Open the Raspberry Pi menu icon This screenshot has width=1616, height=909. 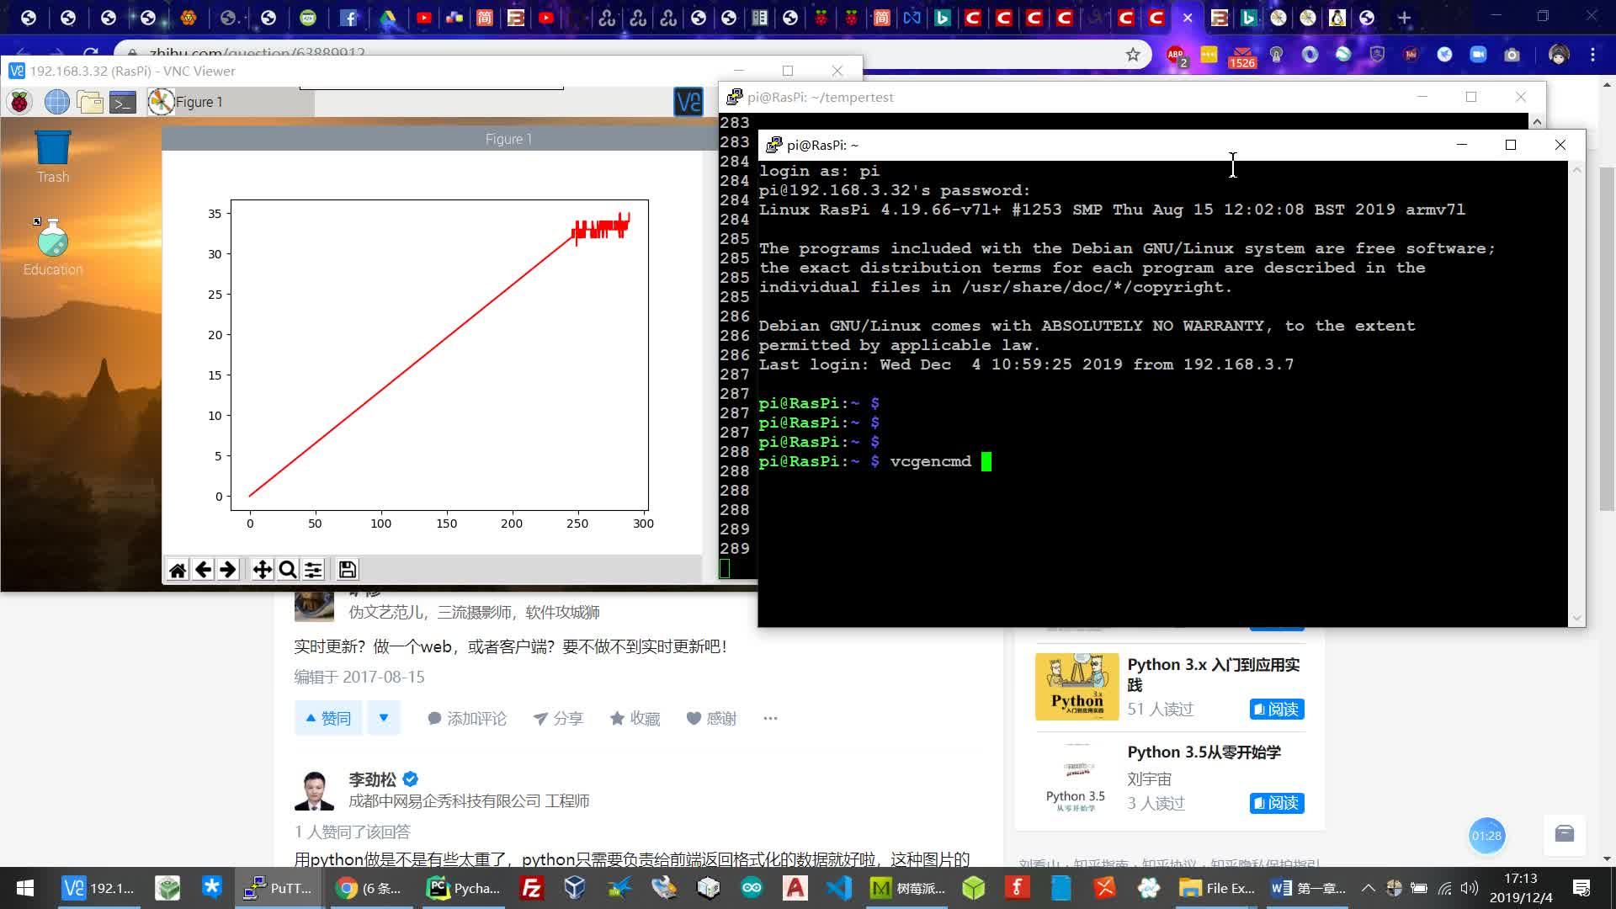[x=19, y=103]
